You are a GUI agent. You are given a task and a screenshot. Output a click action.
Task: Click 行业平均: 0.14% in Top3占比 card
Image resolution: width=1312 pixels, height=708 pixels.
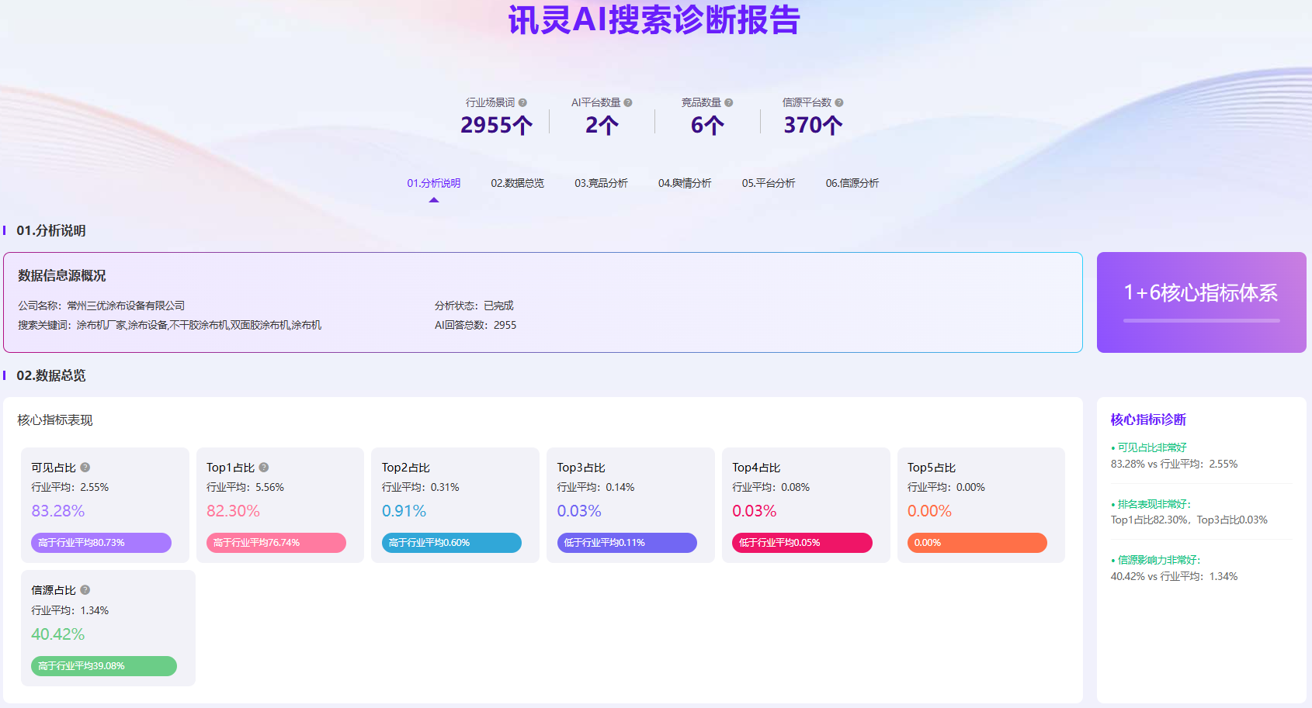596,487
